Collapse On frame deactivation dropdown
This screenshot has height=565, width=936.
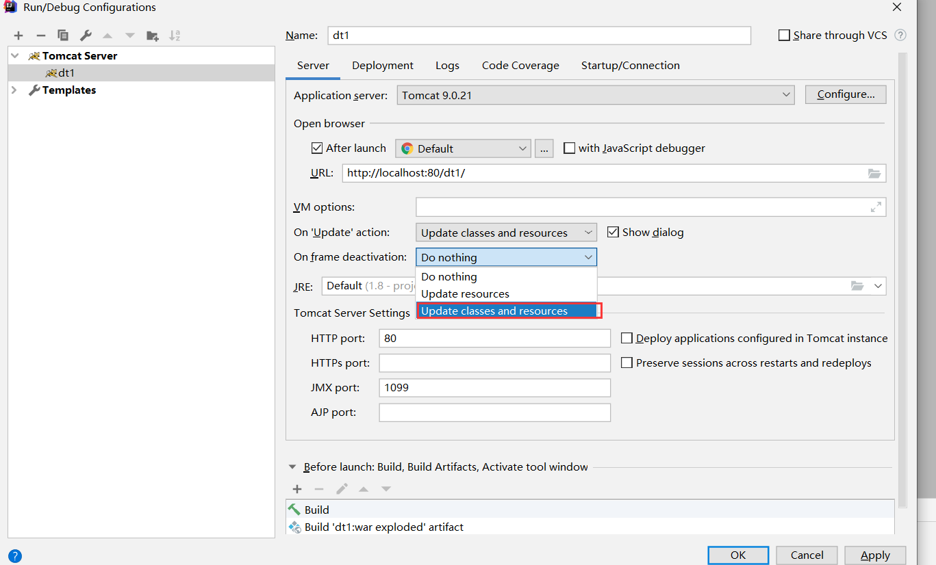506,257
